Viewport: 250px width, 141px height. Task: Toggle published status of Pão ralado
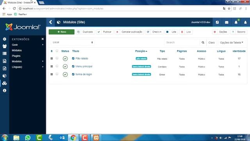pos(65,58)
